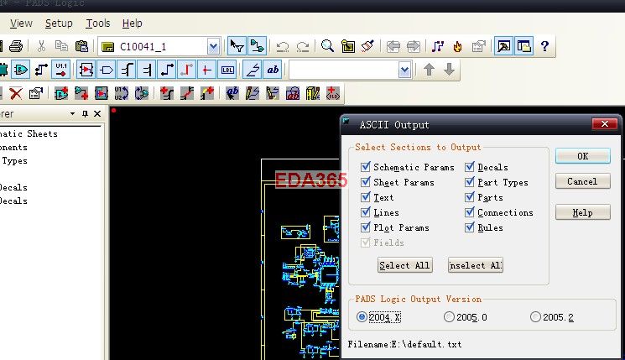Screen dimensions: 625x360
Task: Toggle the Lines checkbox
Action: tap(366, 212)
